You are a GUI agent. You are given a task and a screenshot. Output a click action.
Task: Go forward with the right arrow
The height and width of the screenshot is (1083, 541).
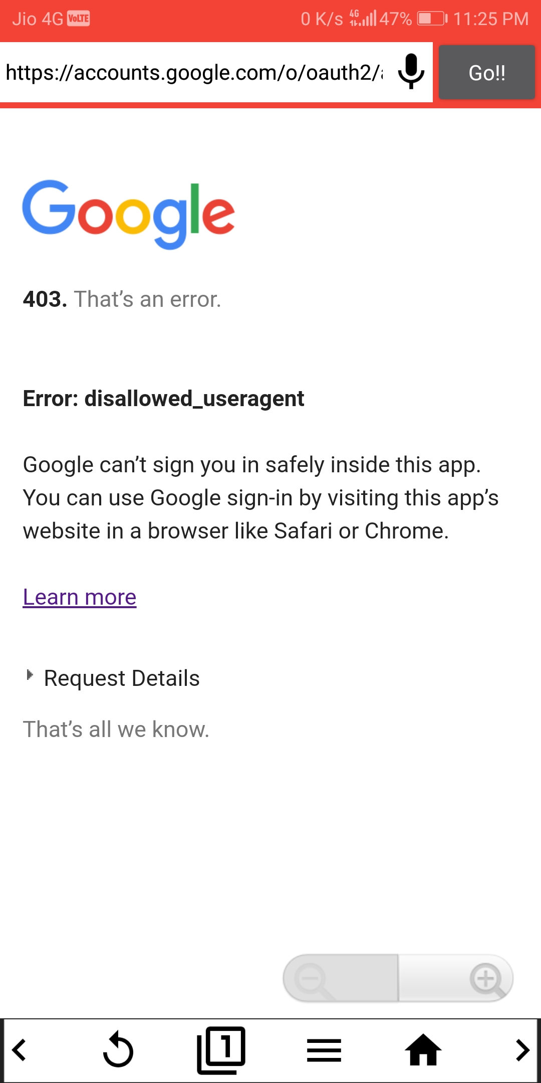click(x=522, y=1050)
